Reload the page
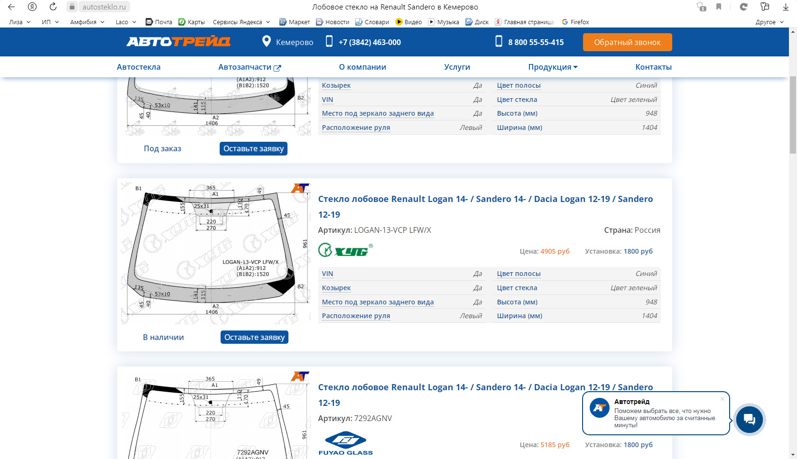This screenshot has height=459, width=797. click(53, 7)
